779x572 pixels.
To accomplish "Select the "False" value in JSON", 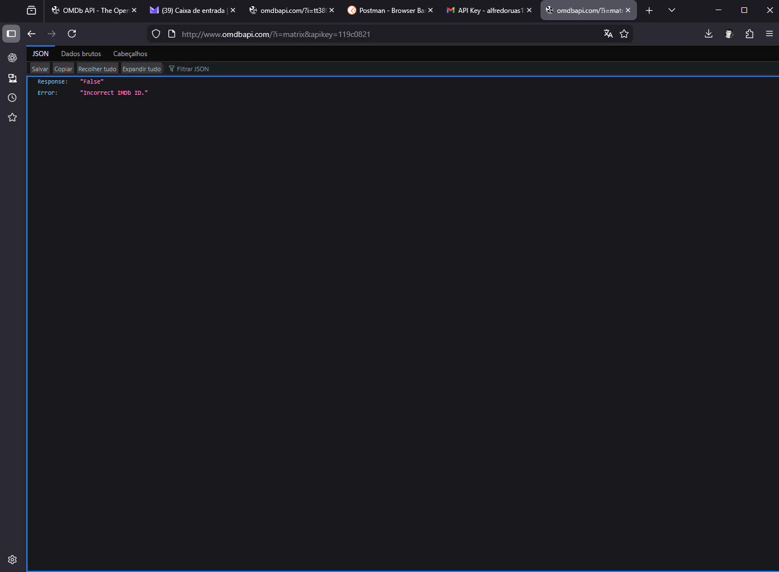I will [92, 82].
